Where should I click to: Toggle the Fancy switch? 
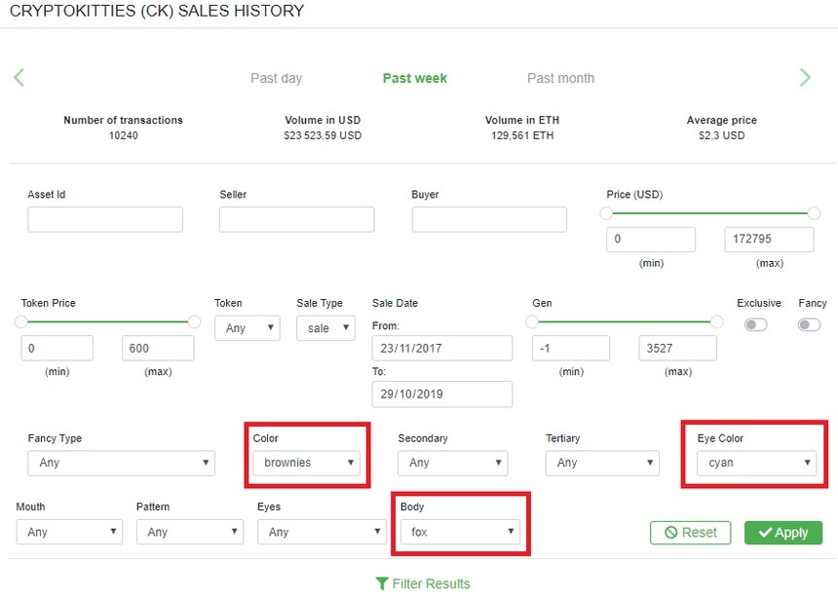[x=809, y=324]
